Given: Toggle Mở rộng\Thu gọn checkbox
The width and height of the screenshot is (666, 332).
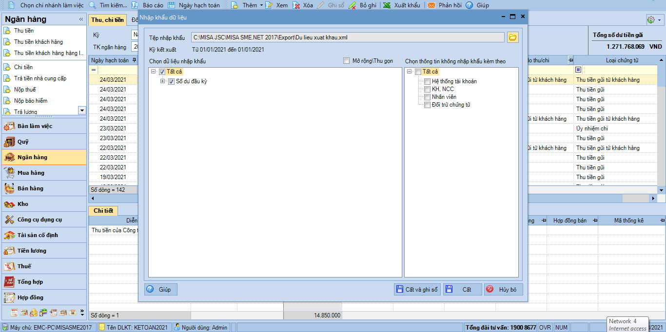Looking at the screenshot, I should [x=346, y=61].
